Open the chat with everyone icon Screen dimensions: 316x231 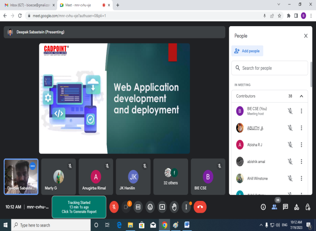tap(285, 207)
